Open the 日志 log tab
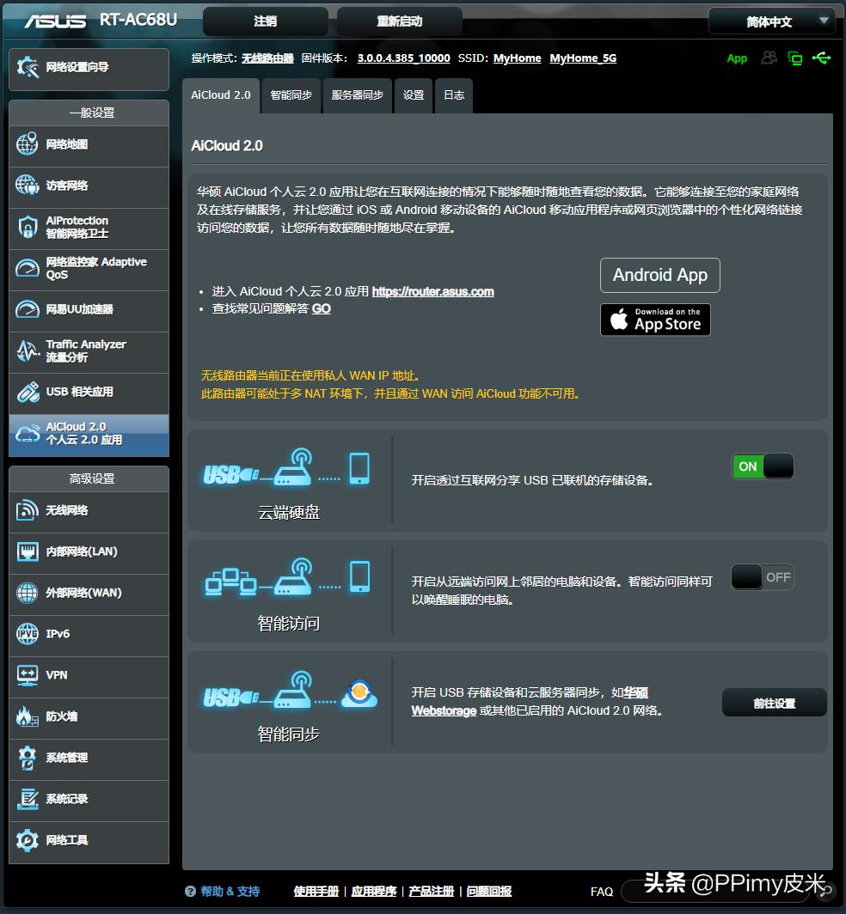This screenshot has width=846, height=914. click(x=453, y=95)
